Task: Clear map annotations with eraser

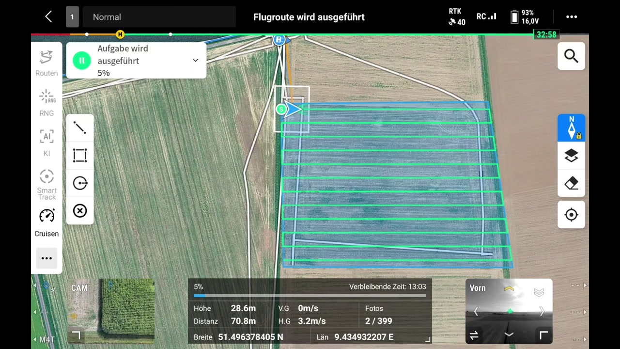Action: tap(572, 183)
